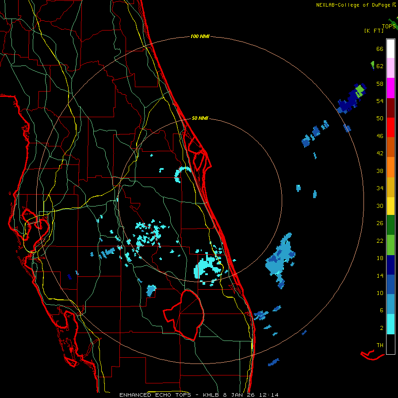
Task: Click the legend value '22'
Action: [x=380, y=241]
